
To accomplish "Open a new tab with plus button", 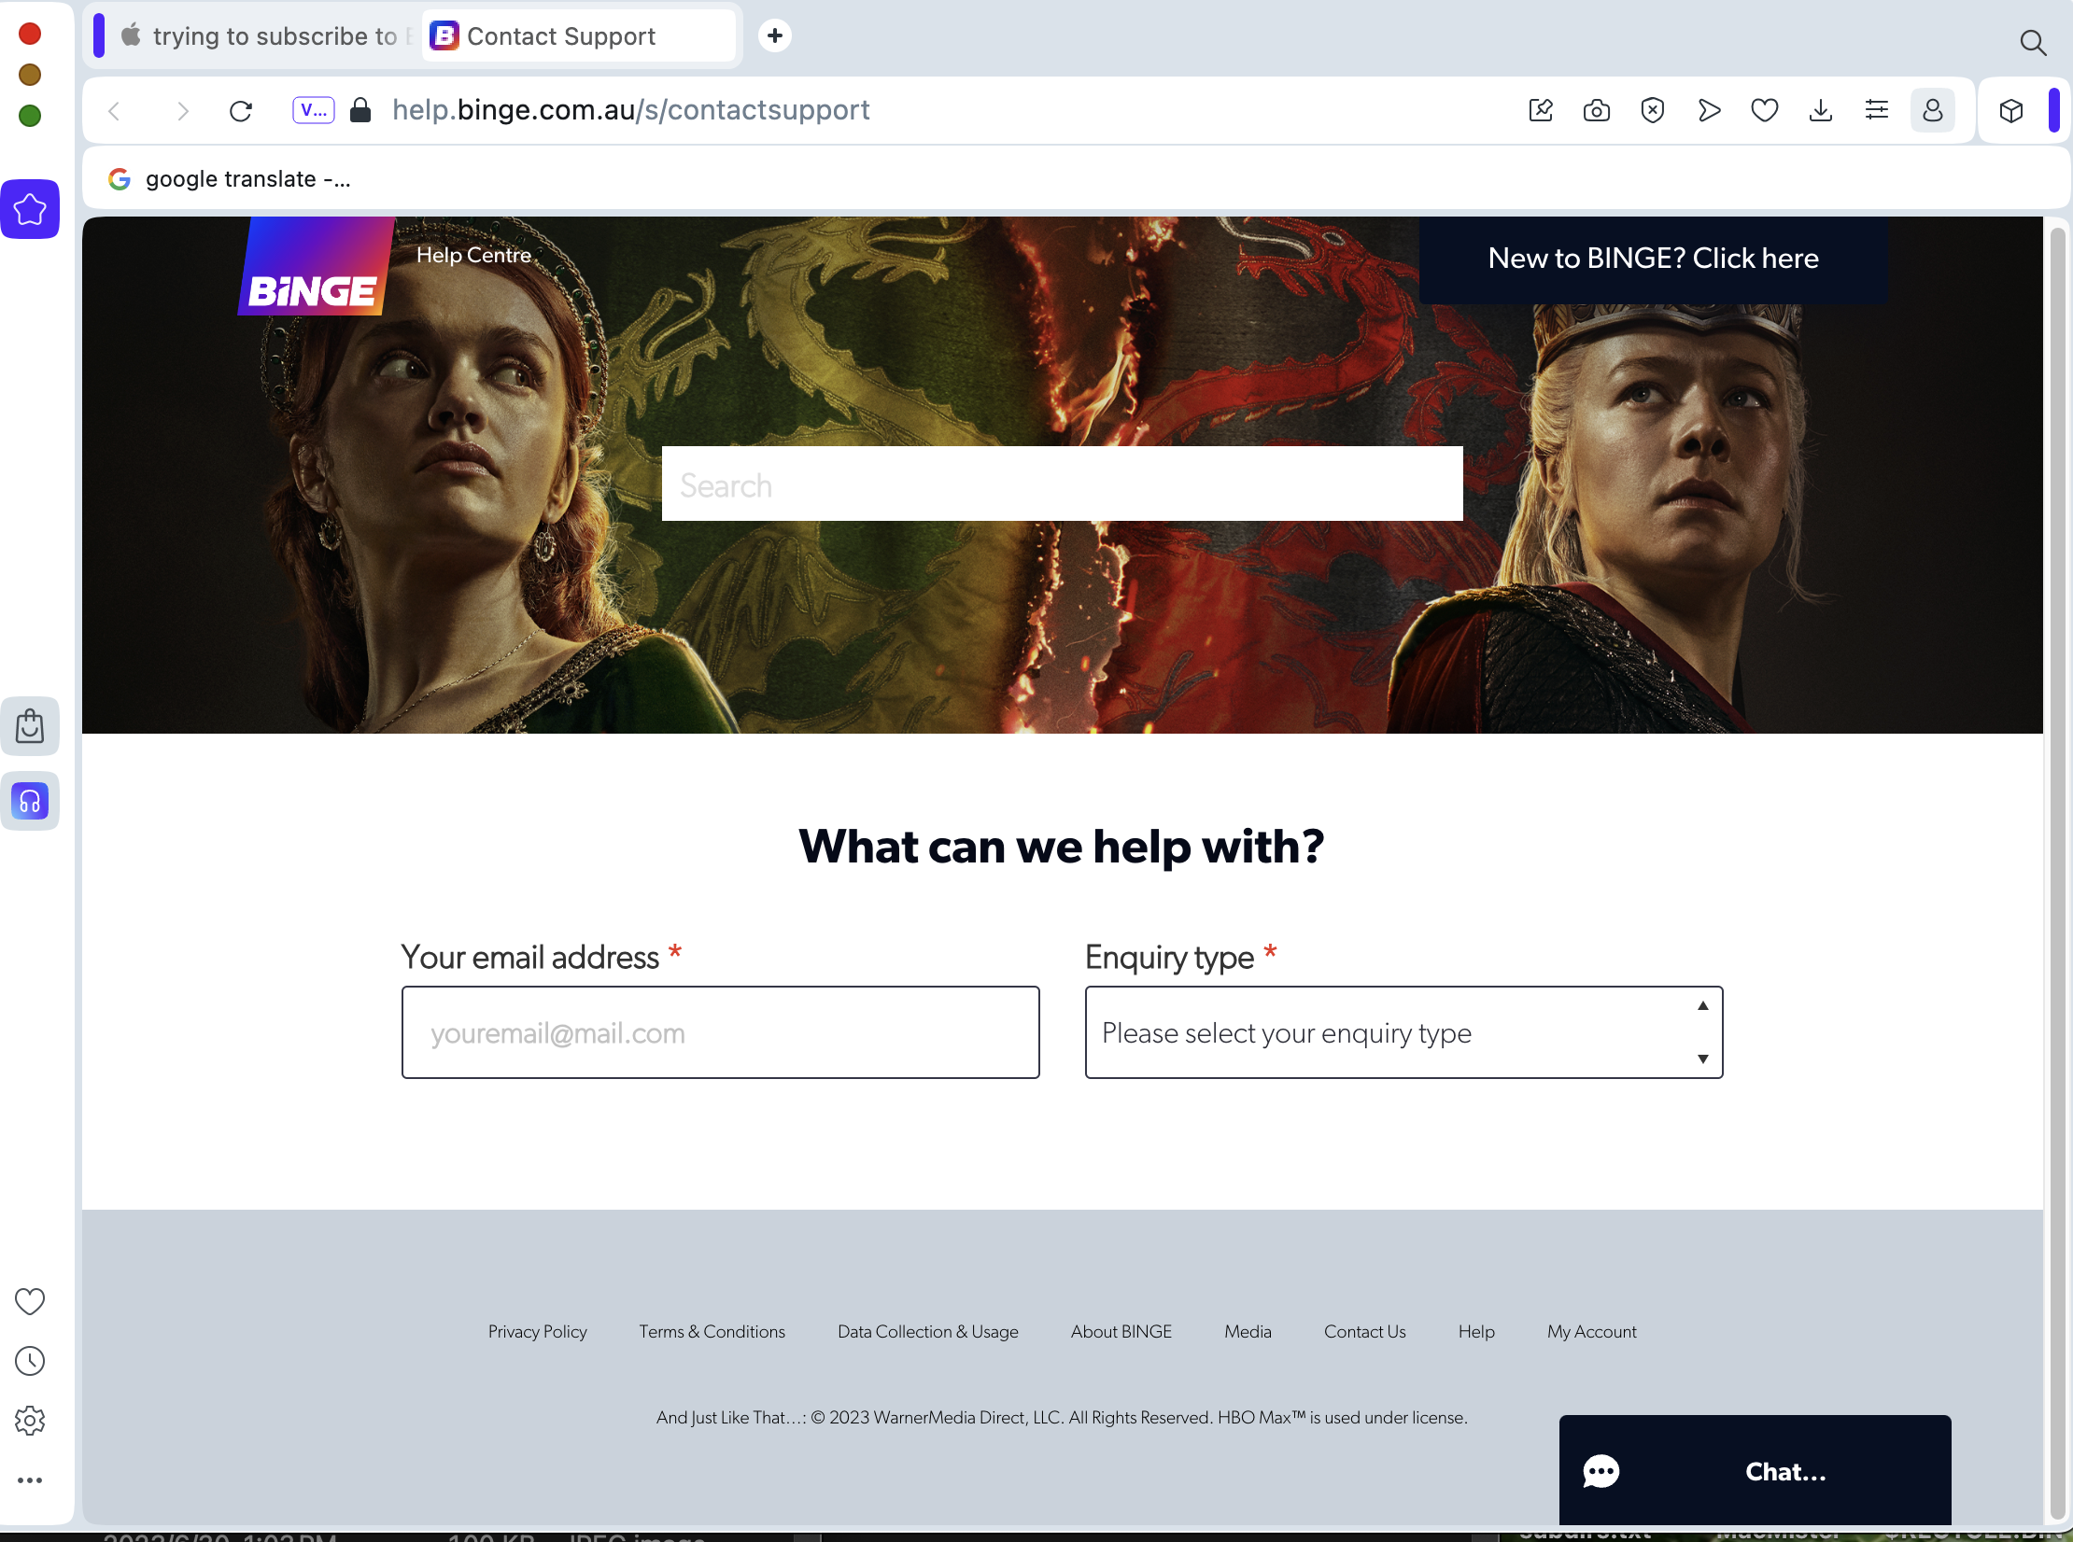I will (x=774, y=35).
